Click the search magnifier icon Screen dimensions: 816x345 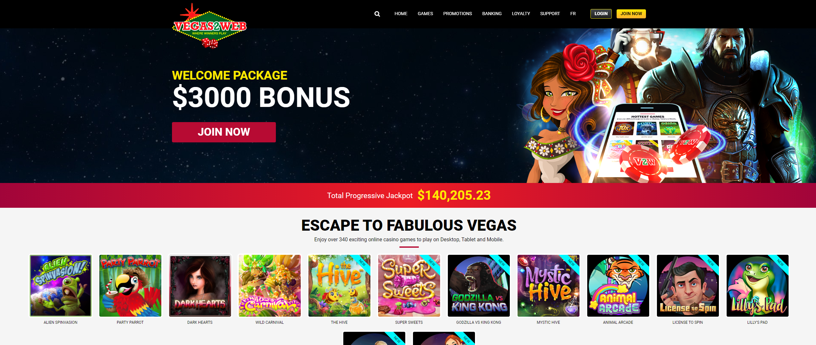click(x=377, y=14)
